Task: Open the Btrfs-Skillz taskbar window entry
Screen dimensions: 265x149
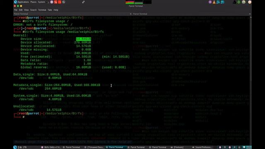Action: pyautogui.click(x=51, y=147)
